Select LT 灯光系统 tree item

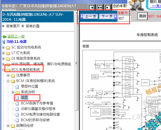pyautogui.click(x=21, y=53)
